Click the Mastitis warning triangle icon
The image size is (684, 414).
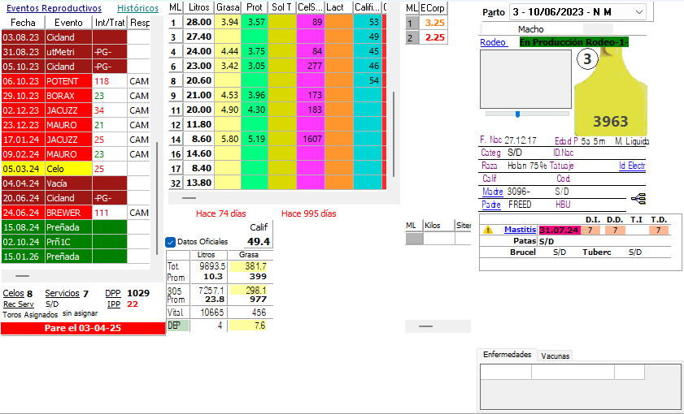point(488,230)
